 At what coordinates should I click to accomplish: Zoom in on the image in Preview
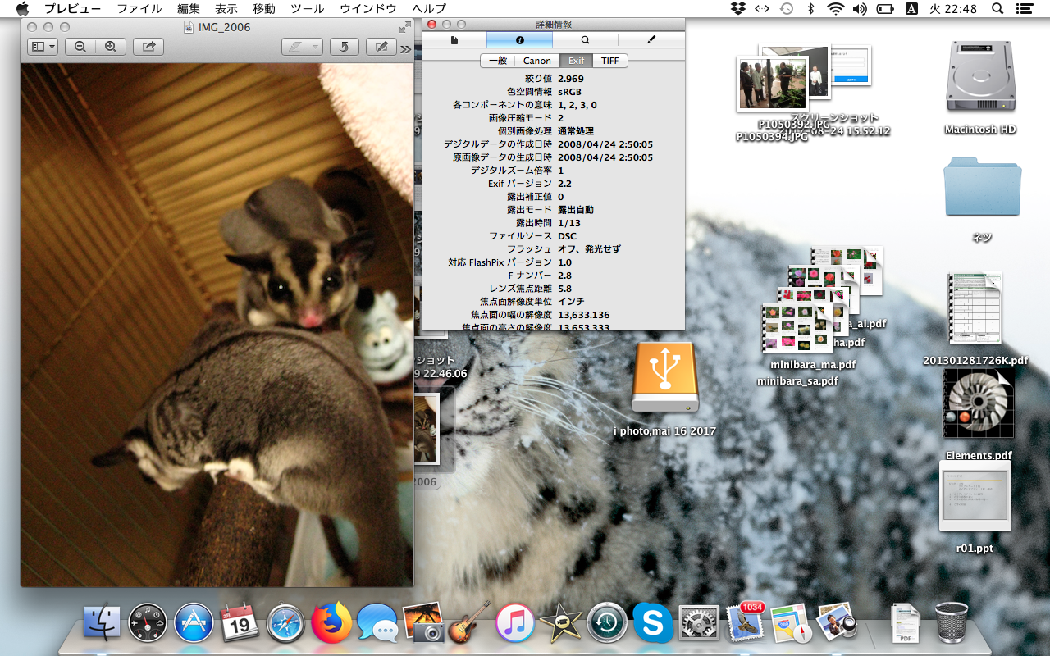point(110,47)
